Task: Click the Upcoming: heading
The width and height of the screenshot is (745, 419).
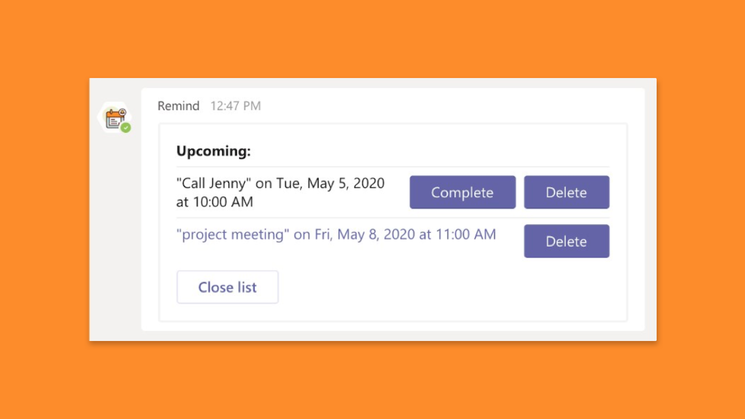Action: (213, 151)
